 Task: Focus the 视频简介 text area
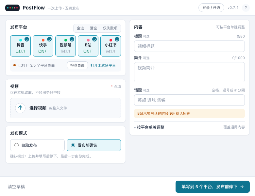point(189,72)
